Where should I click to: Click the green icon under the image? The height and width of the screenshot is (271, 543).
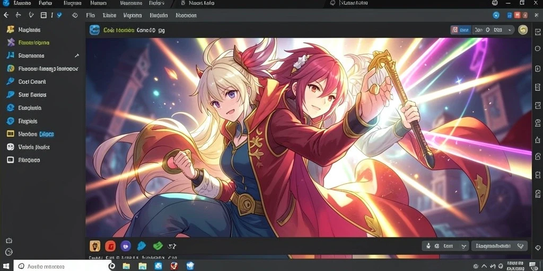click(157, 246)
